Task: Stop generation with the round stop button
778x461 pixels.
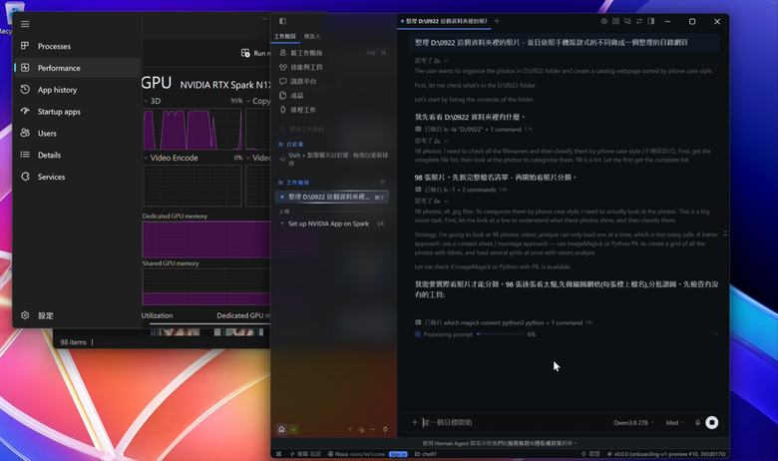Action: point(712,422)
